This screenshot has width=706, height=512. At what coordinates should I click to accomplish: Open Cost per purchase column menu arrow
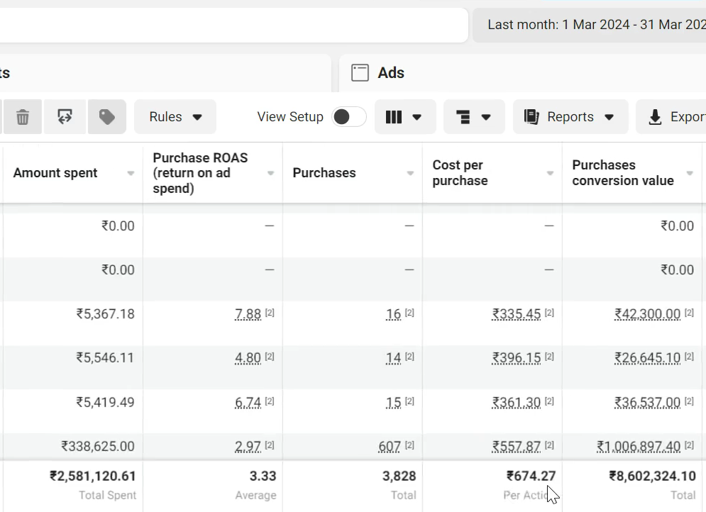pyautogui.click(x=550, y=174)
